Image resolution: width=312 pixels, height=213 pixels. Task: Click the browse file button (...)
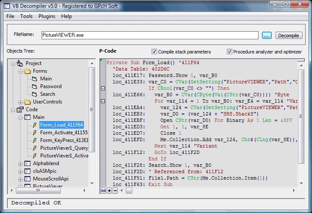266,35
